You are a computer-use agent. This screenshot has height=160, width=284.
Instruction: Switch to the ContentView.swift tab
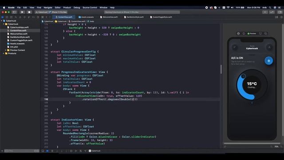point(64,17)
